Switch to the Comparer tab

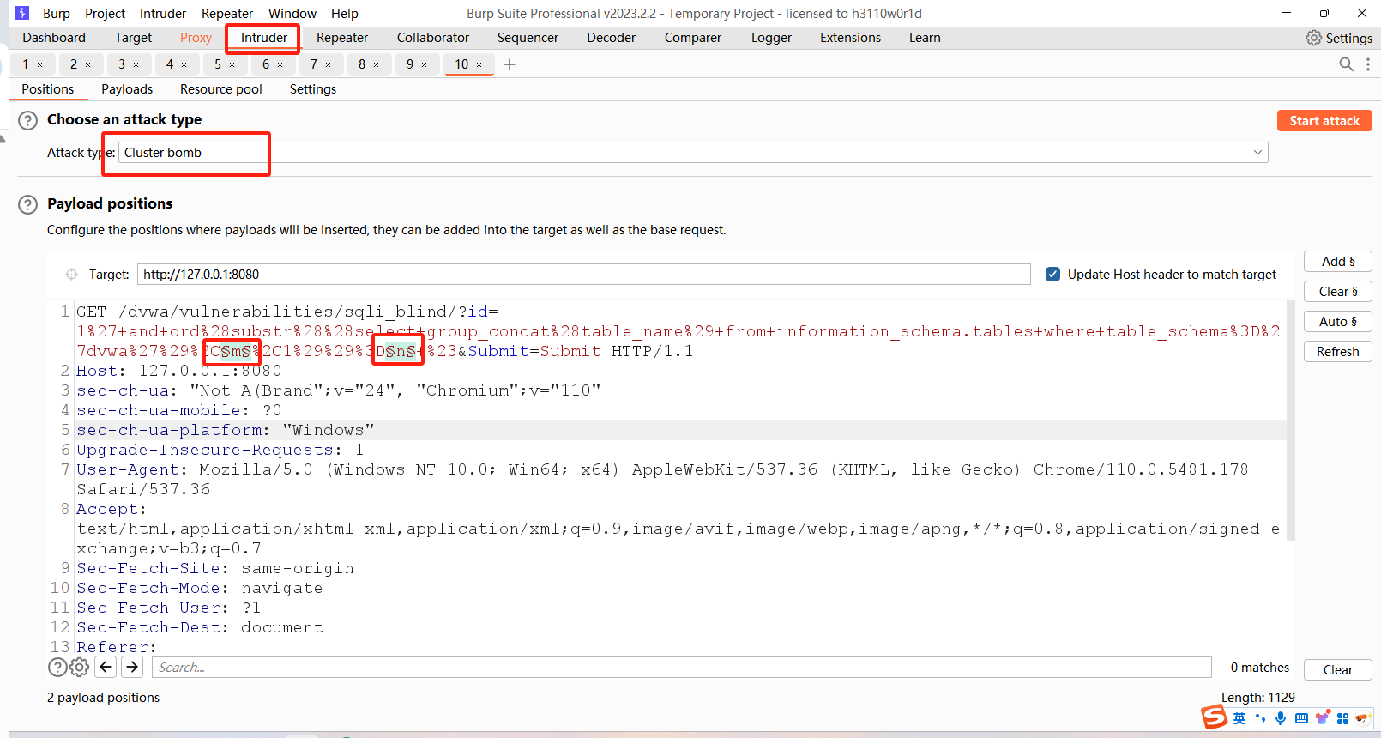point(693,38)
